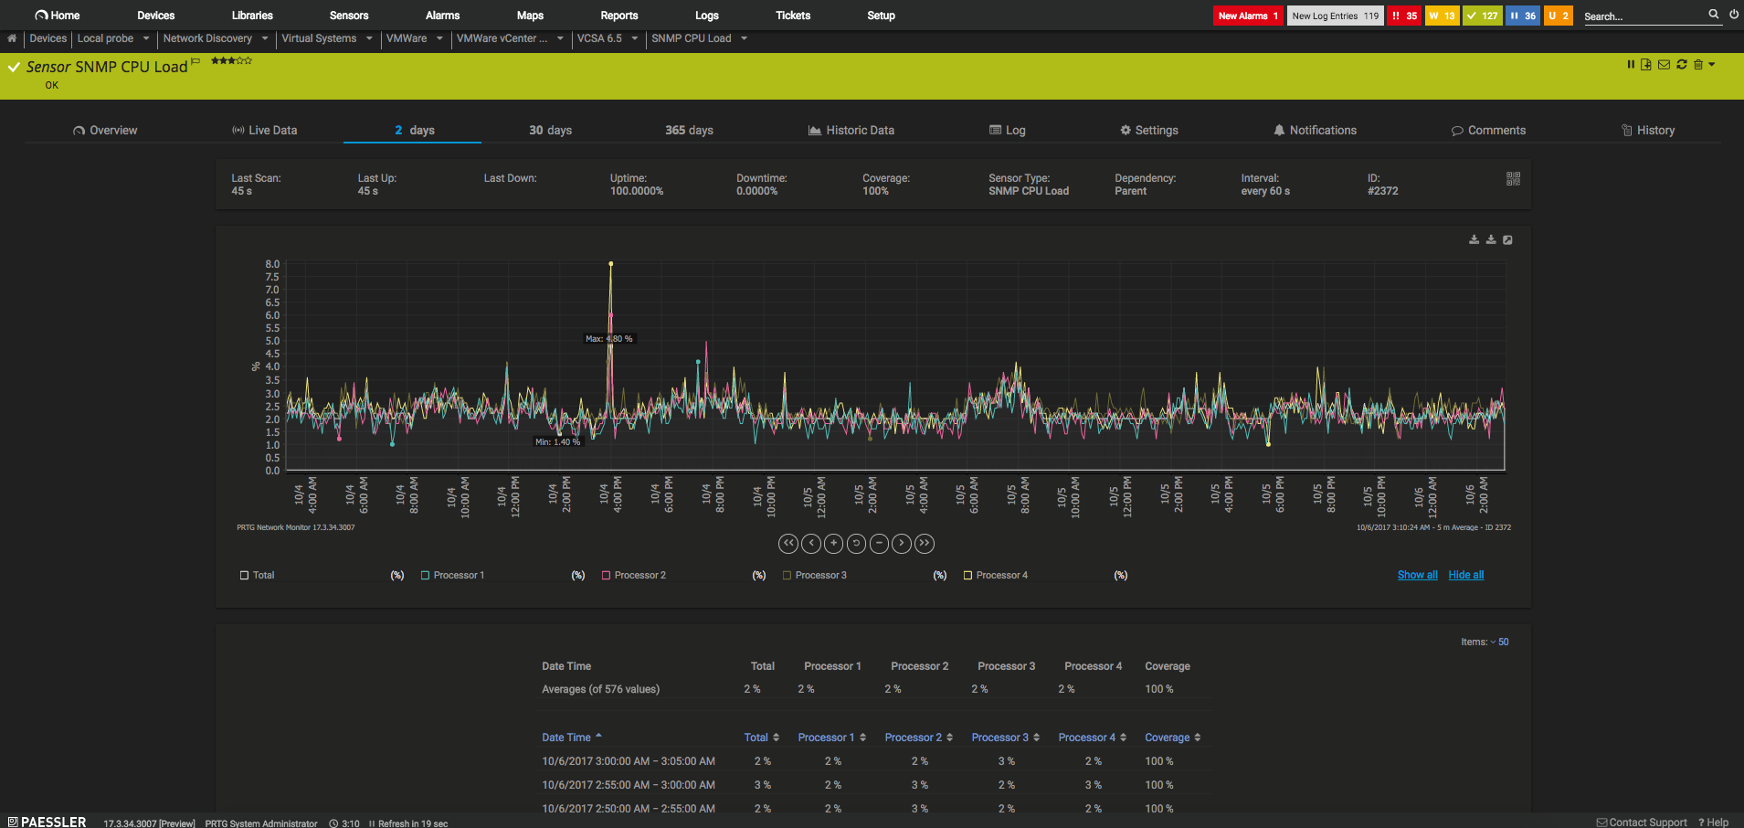Toggle the Total channel checkbox
This screenshot has width=1744, height=828.
tap(244, 575)
